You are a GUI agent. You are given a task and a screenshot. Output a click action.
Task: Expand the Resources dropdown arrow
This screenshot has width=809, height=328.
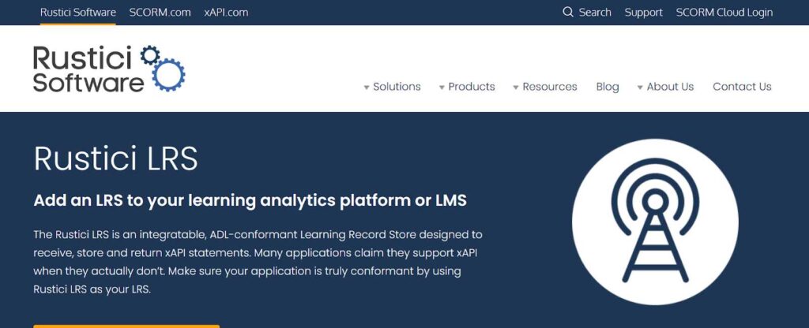(515, 88)
